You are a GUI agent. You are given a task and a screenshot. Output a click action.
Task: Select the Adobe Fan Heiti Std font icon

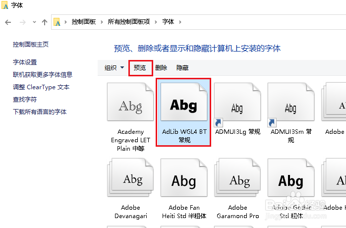point(184,177)
